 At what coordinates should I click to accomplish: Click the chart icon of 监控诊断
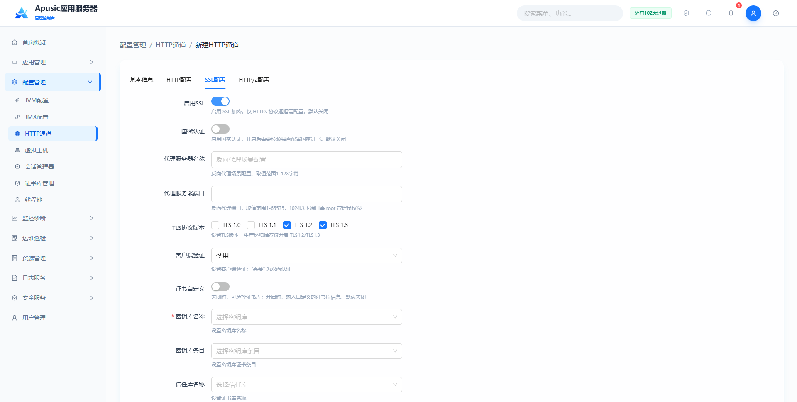pyautogui.click(x=15, y=218)
